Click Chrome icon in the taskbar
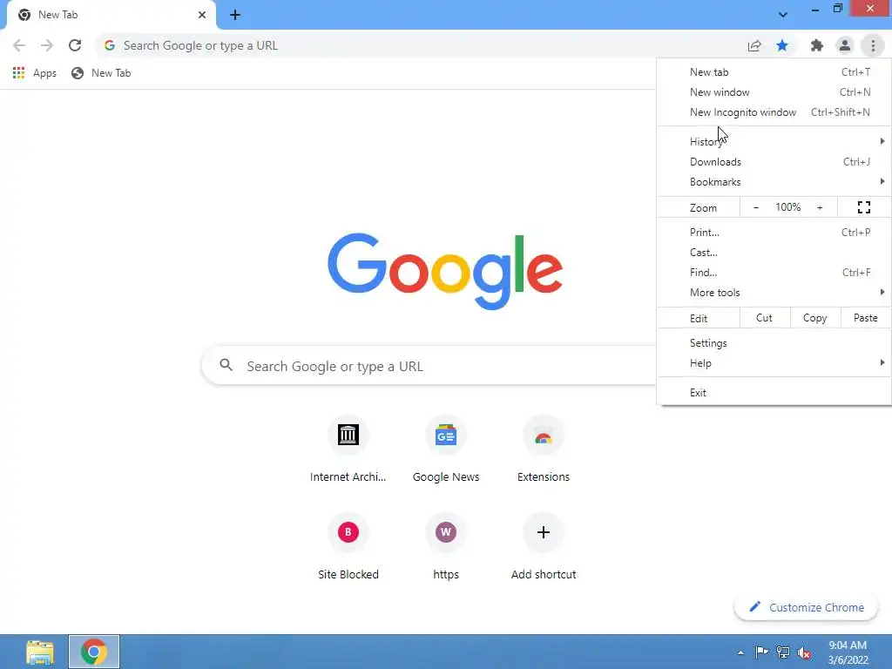The height and width of the screenshot is (669, 892). coord(94,652)
